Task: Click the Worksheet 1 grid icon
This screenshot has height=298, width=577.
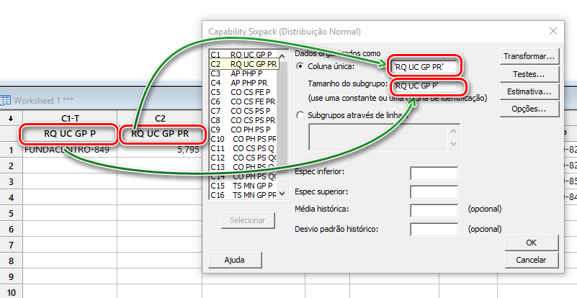Action: (6, 100)
